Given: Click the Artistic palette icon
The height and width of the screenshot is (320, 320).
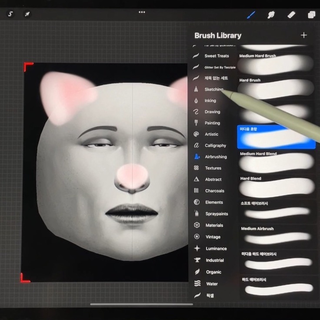Looking at the screenshot, I should tap(196, 134).
